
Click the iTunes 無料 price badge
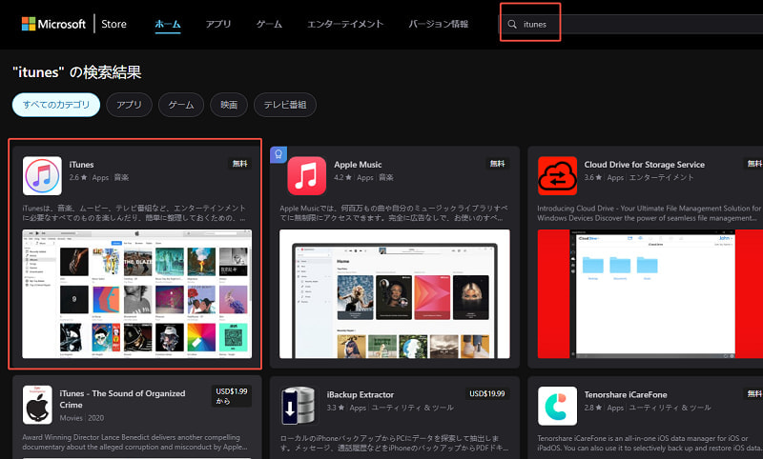240,164
